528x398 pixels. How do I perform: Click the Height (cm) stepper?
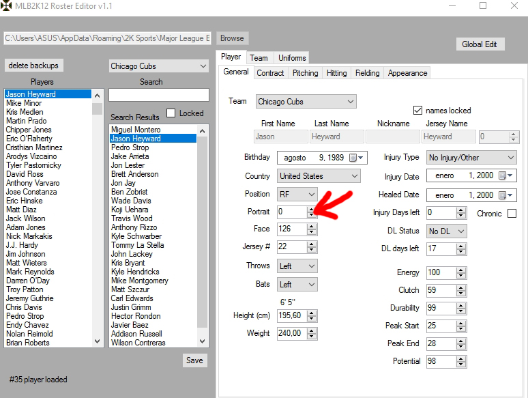coord(312,316)
